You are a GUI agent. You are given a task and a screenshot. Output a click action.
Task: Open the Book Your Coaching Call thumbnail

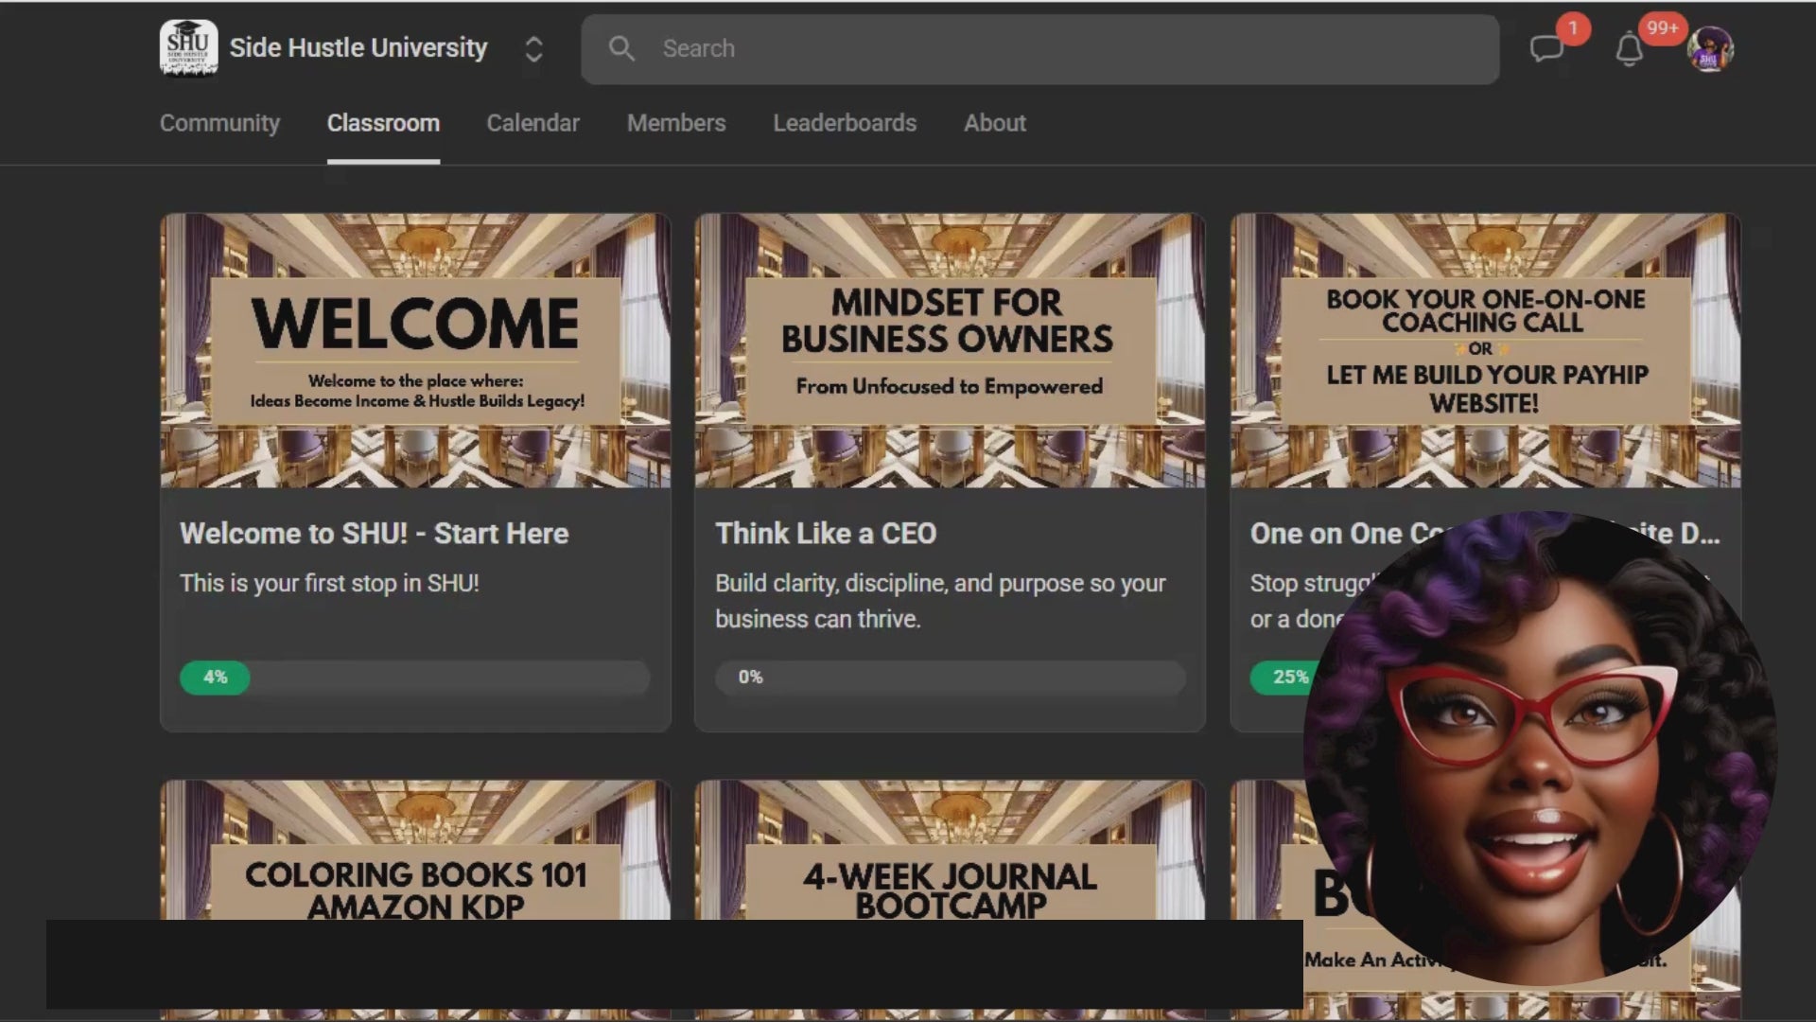point(1485,350)
